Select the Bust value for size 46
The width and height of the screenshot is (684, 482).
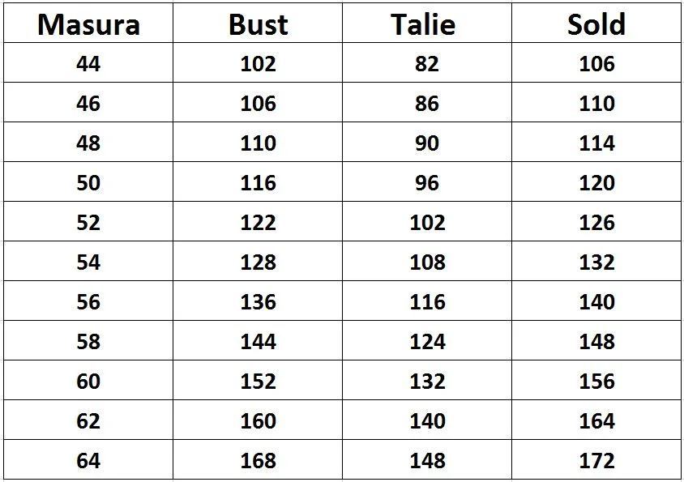click(258, 103)
